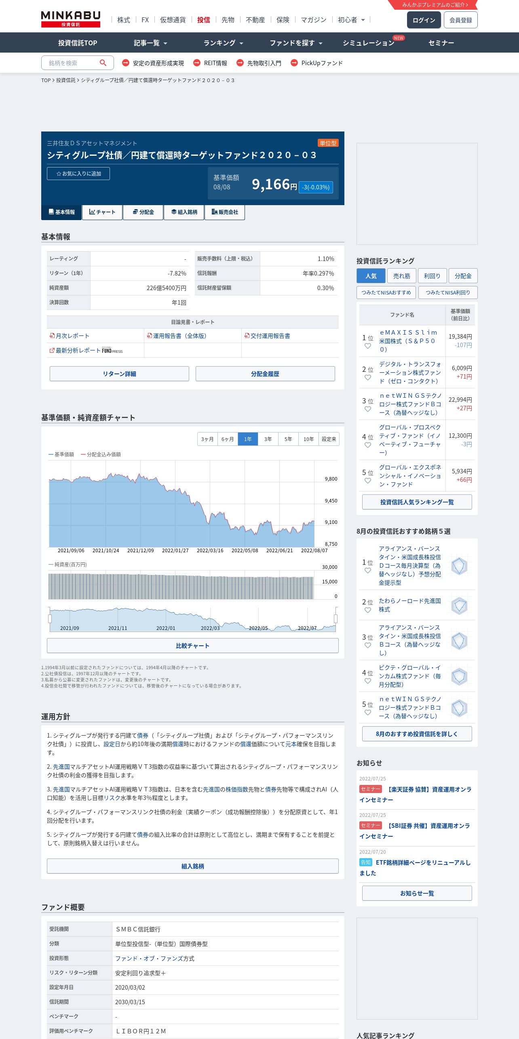Click the search magnifier icon

pos(103,63)
